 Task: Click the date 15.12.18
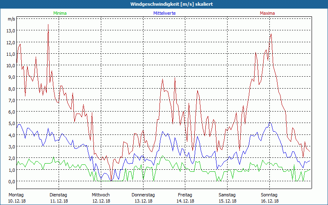(228, 201)
